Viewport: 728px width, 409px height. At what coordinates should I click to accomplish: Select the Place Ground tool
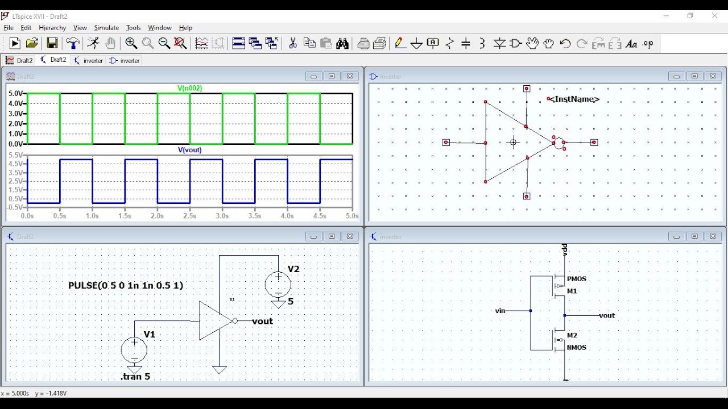(417, 44)
